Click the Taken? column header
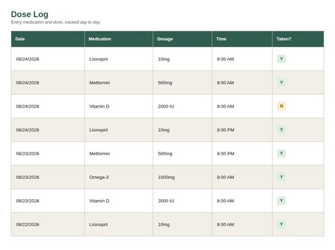Image resolution: width=335 pixels, height=250 pixels. [298, 39]
